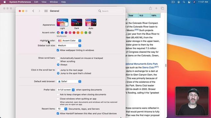Click the Siri menu bar icon
Image resolution: width=211 pixels, height=118 pixels.
click(x=194, y=2)
